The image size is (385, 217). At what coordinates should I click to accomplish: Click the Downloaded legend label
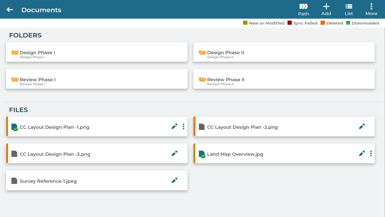[365, 23]
